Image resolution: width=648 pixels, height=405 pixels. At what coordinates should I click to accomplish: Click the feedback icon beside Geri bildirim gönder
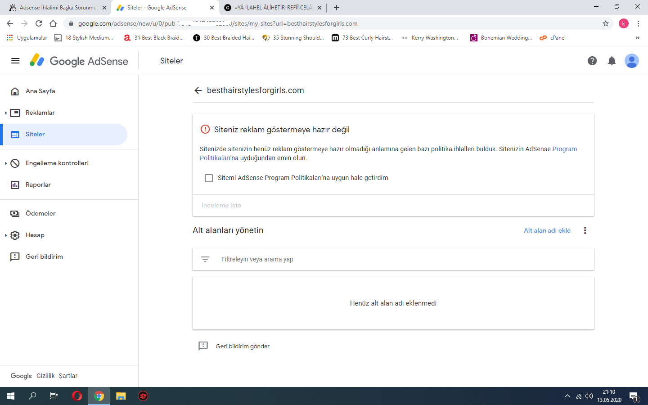203,346
